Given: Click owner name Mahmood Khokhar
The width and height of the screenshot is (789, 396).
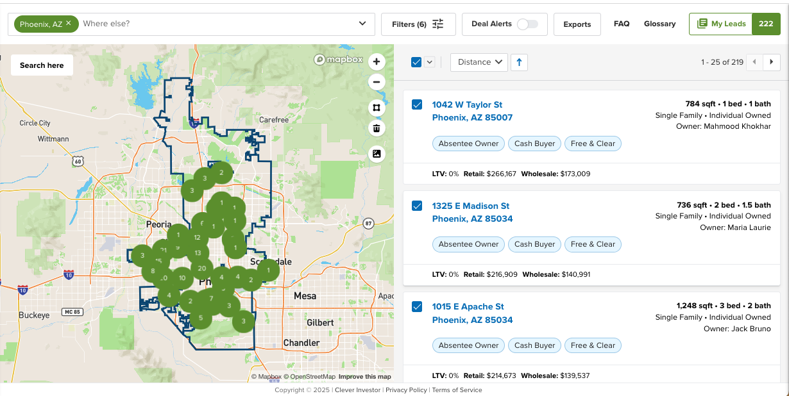Looking at the screenshot, I should pyautogui.click(x=737, y=126).
